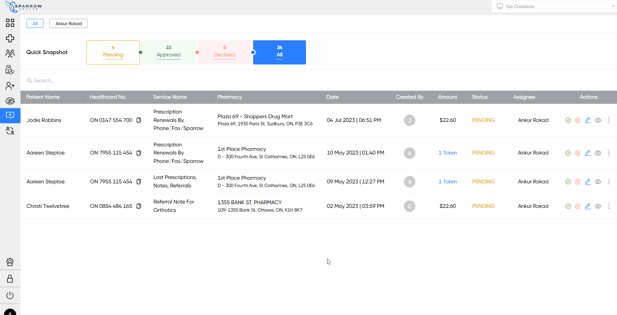The height and width of the screenshot is (315, 617).
Task: Open the dashboard grid icon in sidebar
Action: (x=10, y=23)
